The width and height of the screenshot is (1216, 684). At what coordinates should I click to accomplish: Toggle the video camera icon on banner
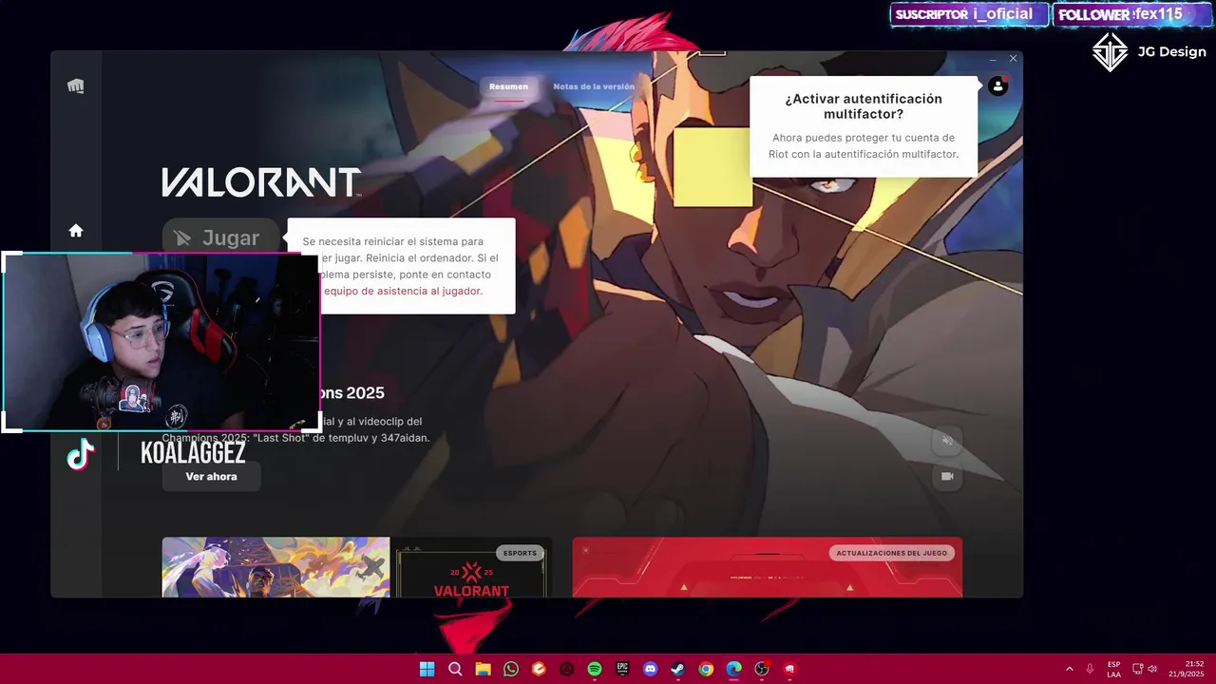click(x=947, y=476)
